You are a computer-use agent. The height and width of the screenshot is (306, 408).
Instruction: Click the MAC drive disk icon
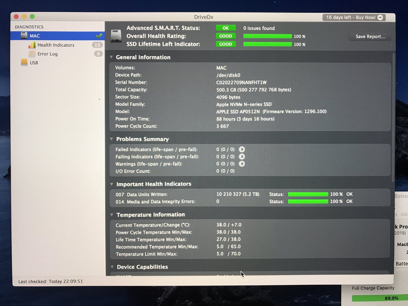coord(24,35)
